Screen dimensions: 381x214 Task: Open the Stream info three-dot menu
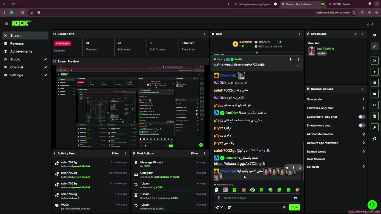(x=363, y=34)
